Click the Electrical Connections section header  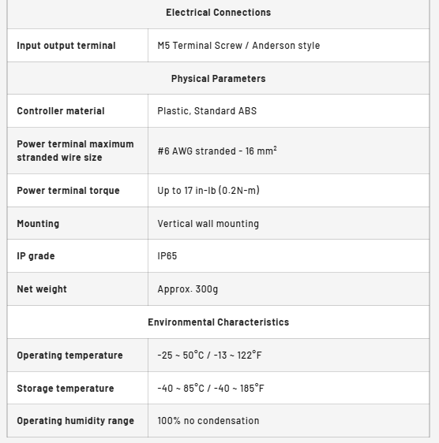[218, 13]
